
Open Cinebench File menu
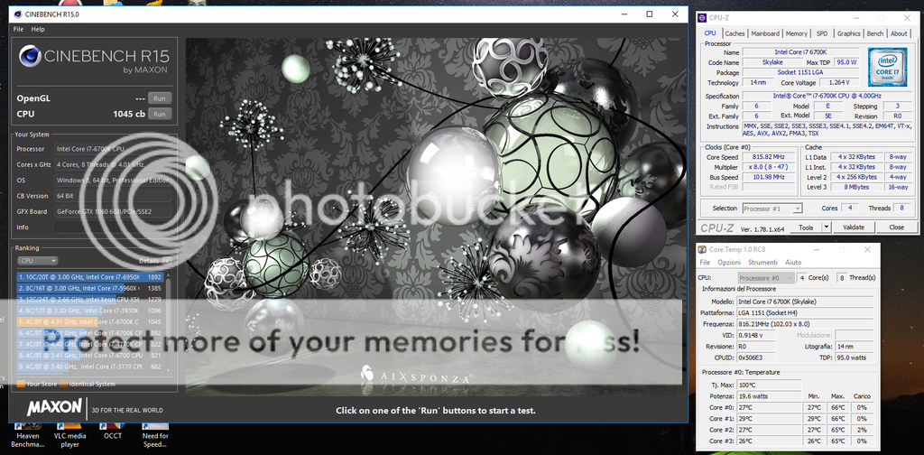(x=19, y=29)
